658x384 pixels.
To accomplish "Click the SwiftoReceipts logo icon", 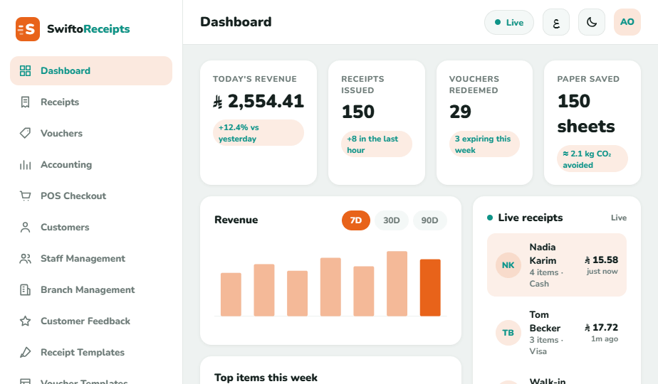I will pyautogui.click(x=28, y=29).
